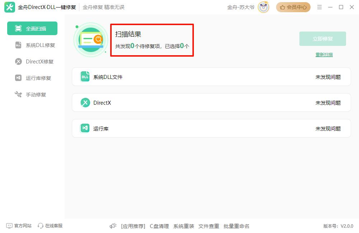The height and width of the screenshot is (233, 359).
Task: Select the 全面扫描 sidebar tab
Action: click(x=32, y=29)
